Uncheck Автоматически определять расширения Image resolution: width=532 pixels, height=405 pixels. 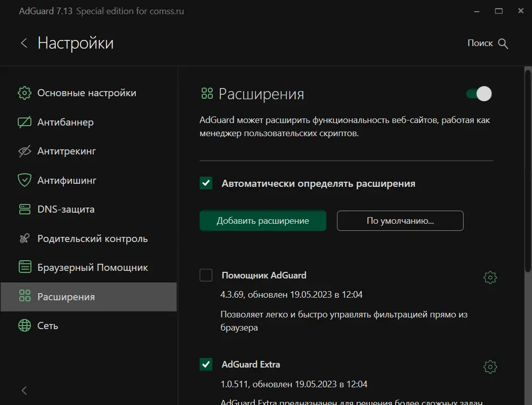pos(206,183)
